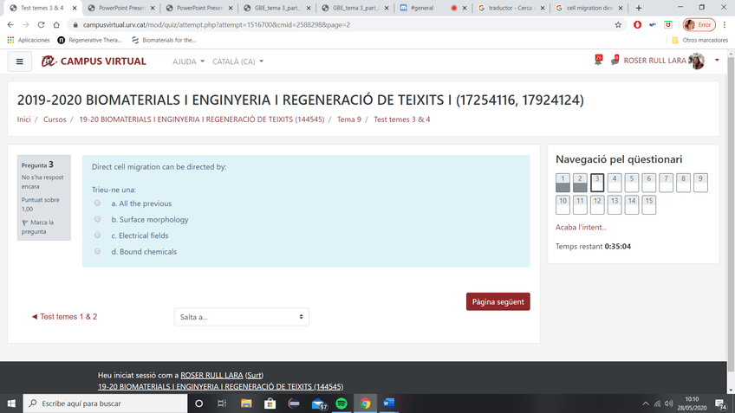
Task: Jump to question 9 in navigation
Action: [x=700, y=183]
